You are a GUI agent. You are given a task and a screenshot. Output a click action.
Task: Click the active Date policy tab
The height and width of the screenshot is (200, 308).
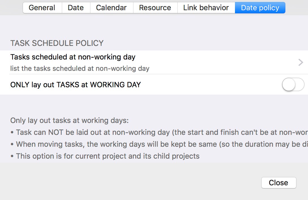point(260,8)
